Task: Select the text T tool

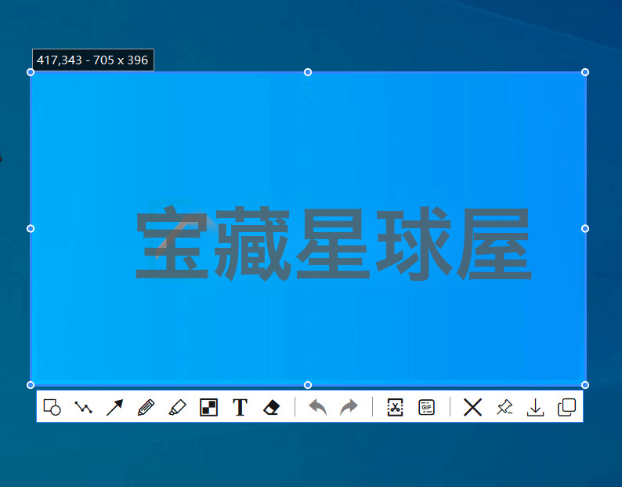Action: click(240, 407)
